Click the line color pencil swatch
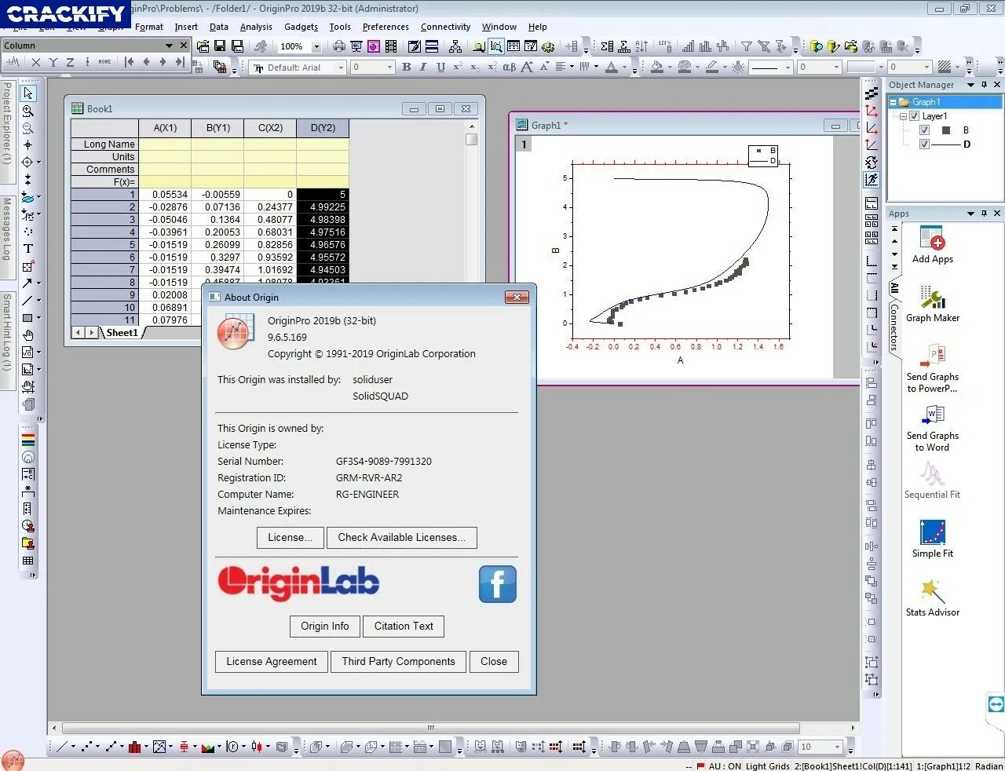1005x771 pixels. [711, 68]
